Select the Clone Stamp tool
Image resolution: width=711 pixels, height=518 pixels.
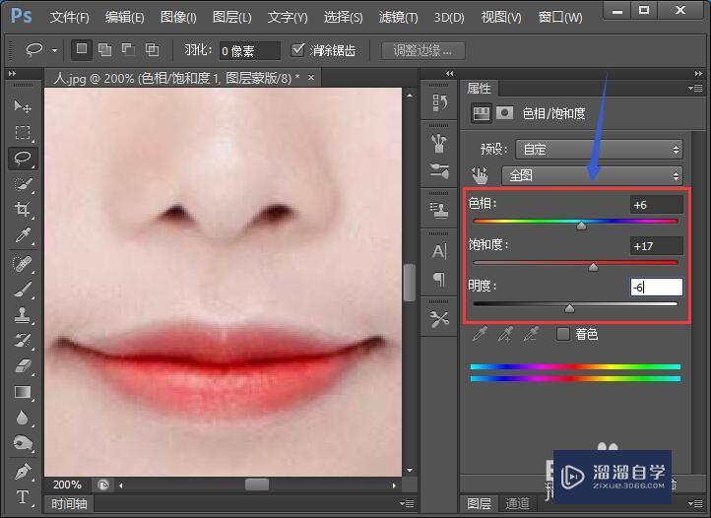[23, 315]
